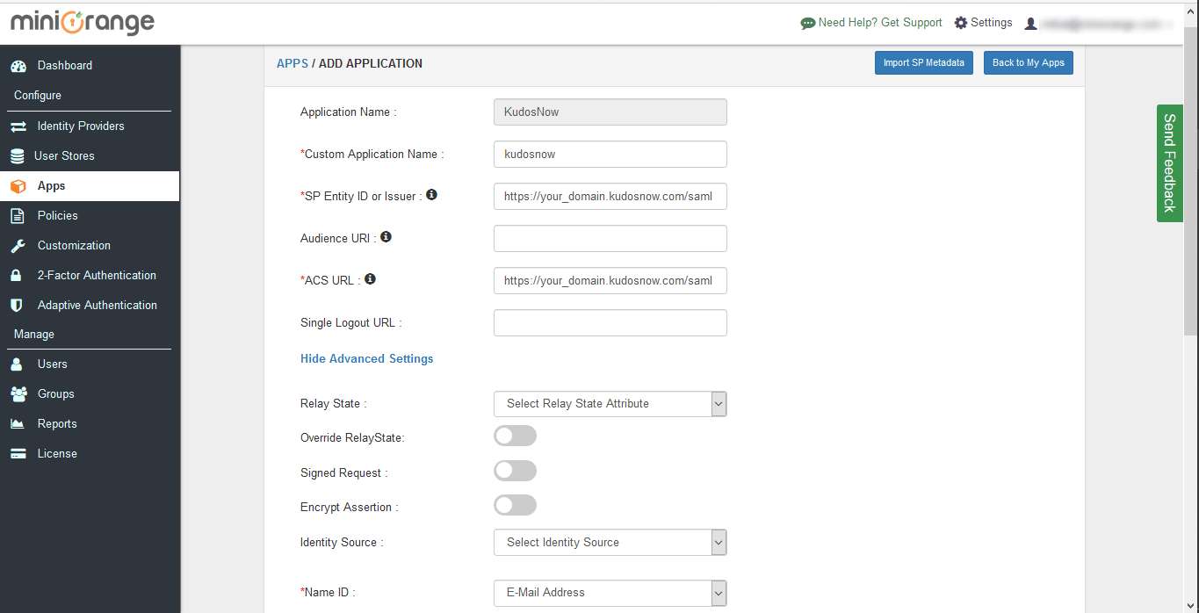Click the support chat bubble icon

point(808,24)
